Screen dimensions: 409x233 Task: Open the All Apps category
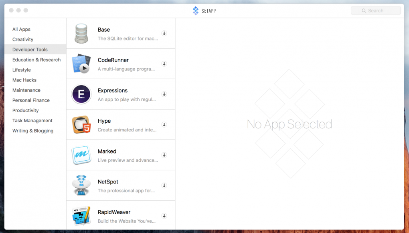pyautogui.click(x=21, y=29)
